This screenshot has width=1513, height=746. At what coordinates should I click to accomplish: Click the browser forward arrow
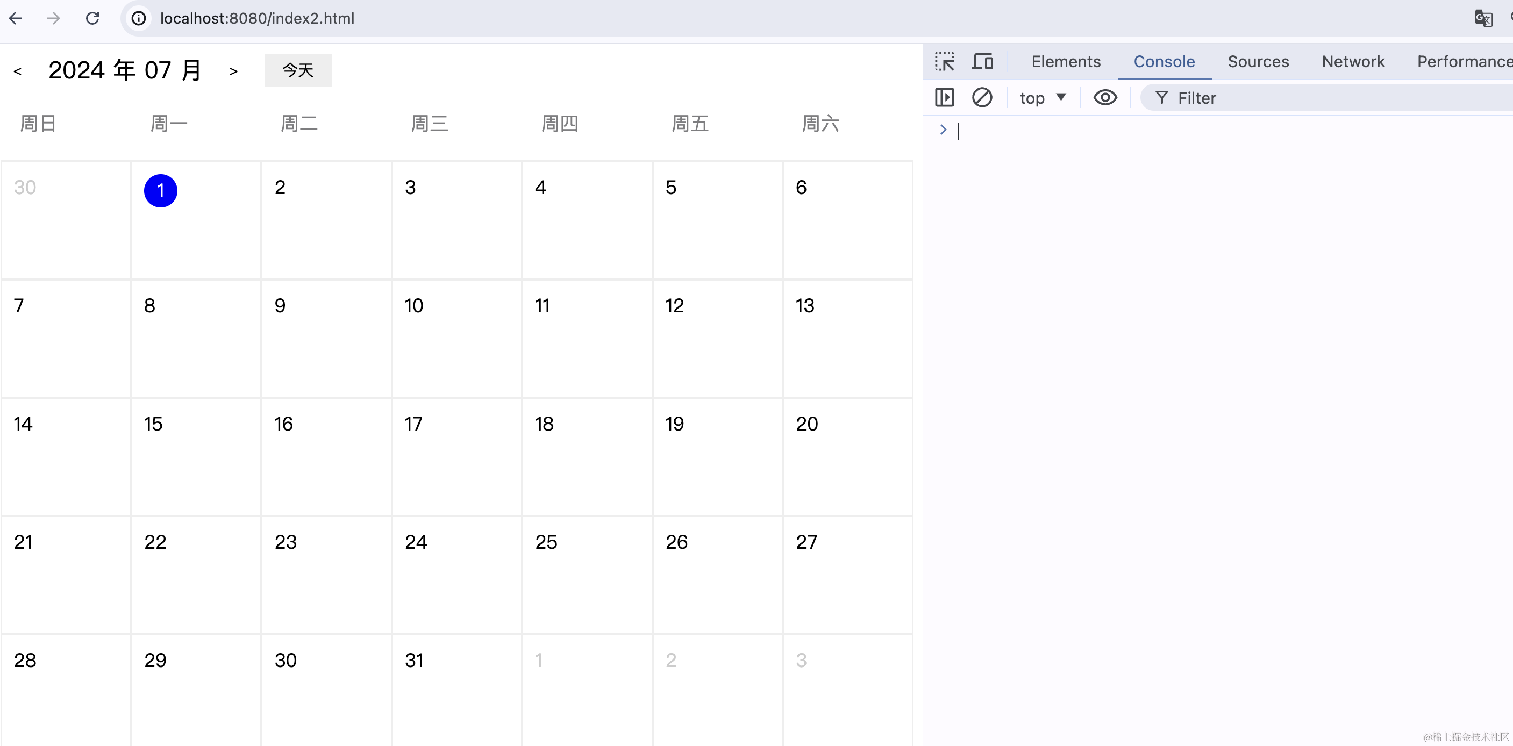53,18
